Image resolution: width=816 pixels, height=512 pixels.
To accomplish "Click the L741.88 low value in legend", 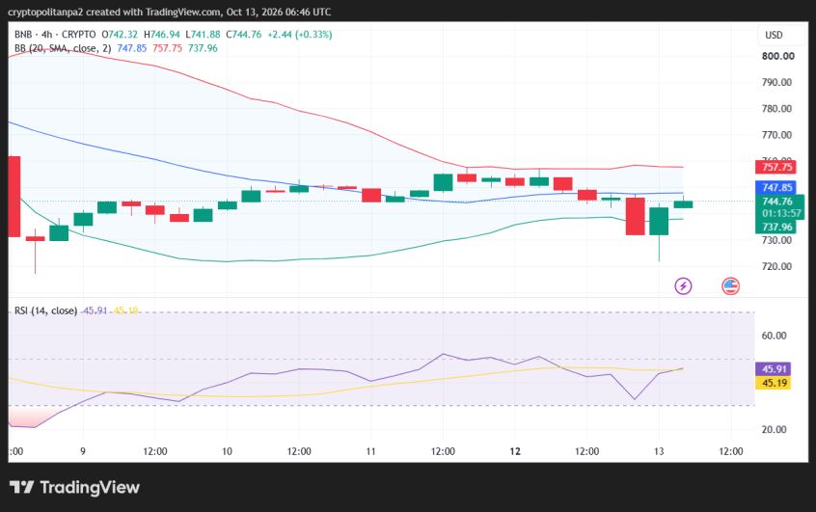I will 203,35.
